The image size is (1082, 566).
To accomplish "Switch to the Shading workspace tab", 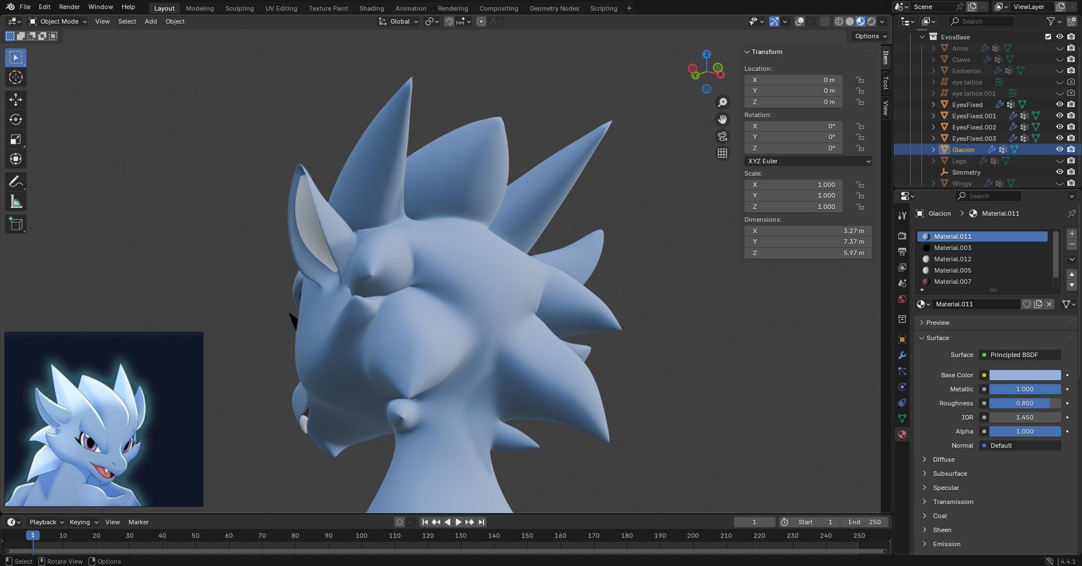I will pyautogui.click(x=371, y=8).
